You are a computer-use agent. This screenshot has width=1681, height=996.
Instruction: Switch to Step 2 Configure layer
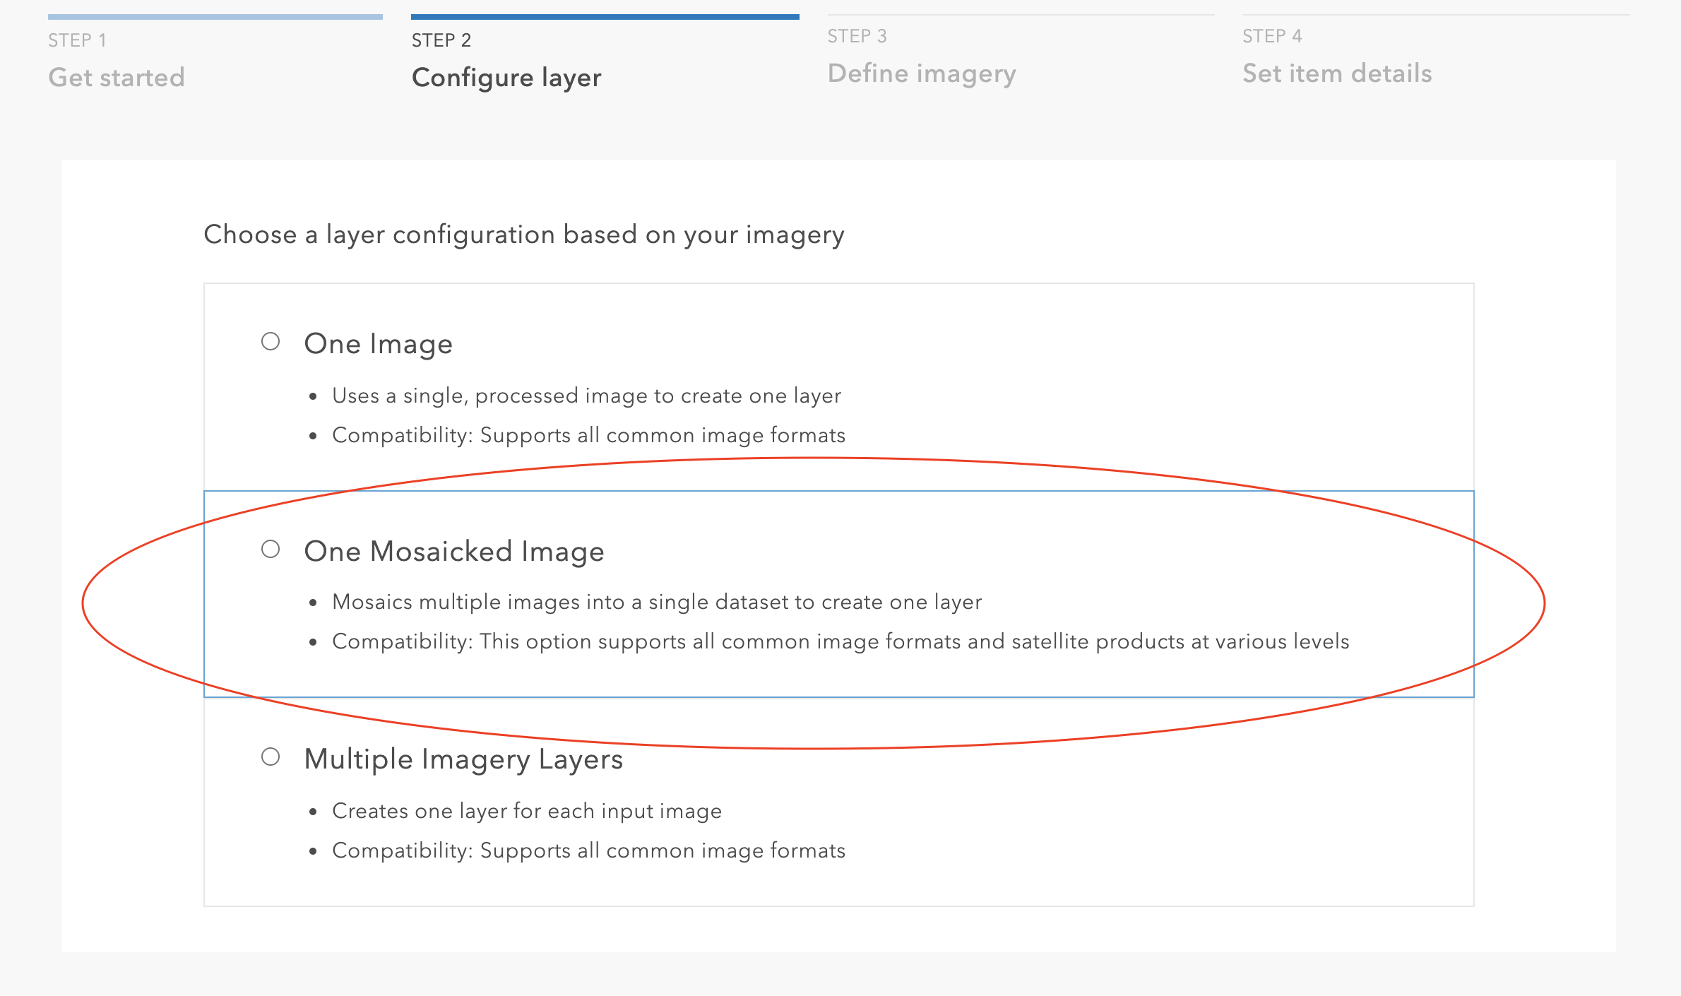click(x=506, y=76)
